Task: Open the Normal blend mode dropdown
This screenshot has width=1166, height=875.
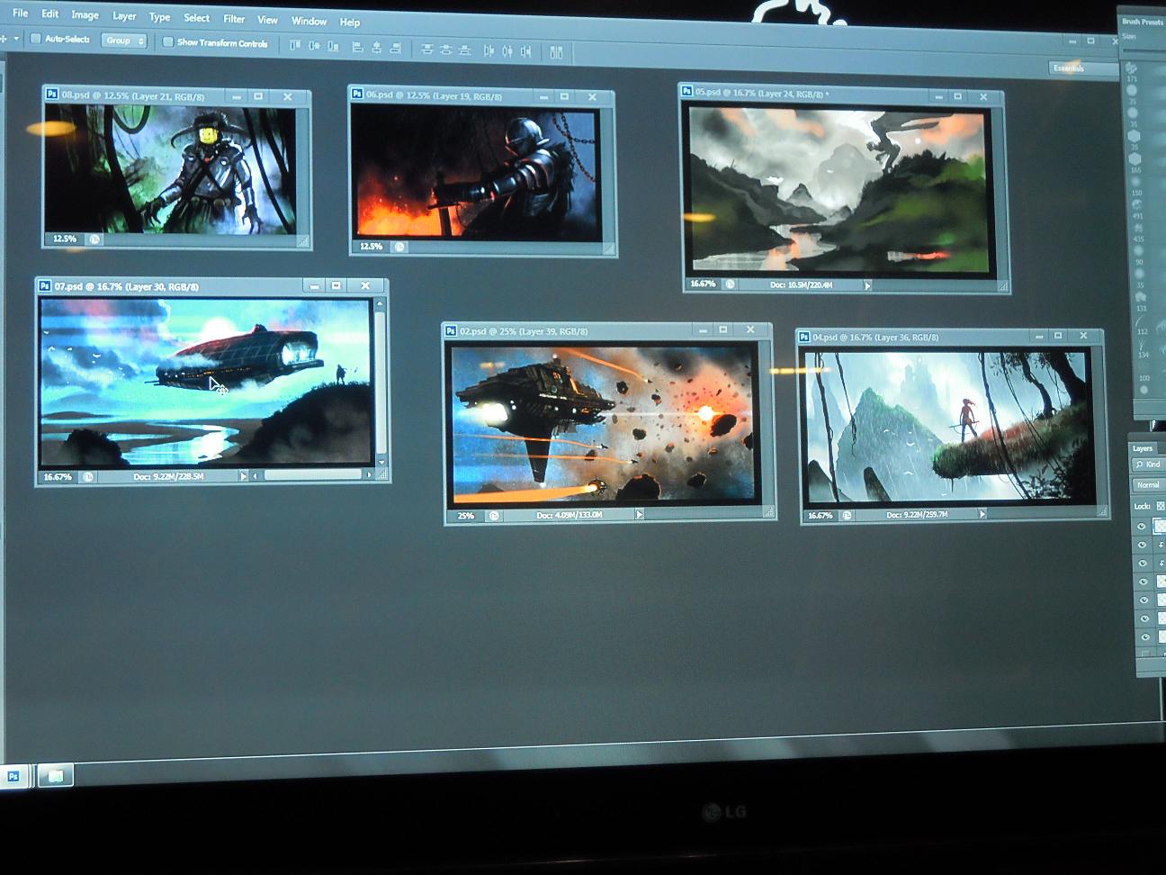Action: pyautogui.click(x=1148, y=485)
